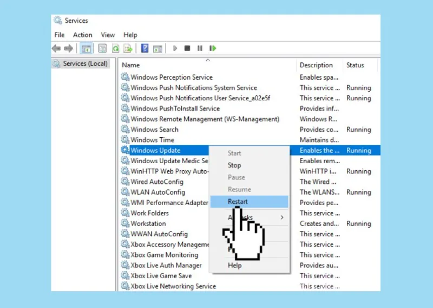Click the Export List toolbar icon
Screen dimensions: 433x308
click(128, 48)
